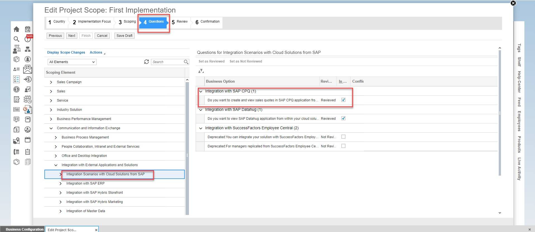Click the scoping element list scrollbar
Image resolution: width=535 pixels, height=232 pixels.
click(x=187, y=145)
